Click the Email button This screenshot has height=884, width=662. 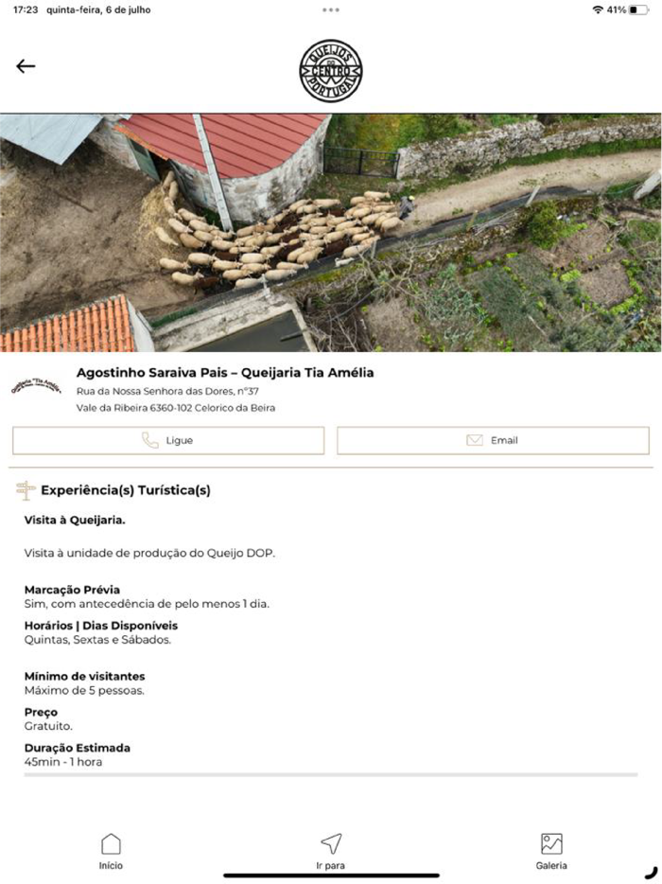coord(493,440)
